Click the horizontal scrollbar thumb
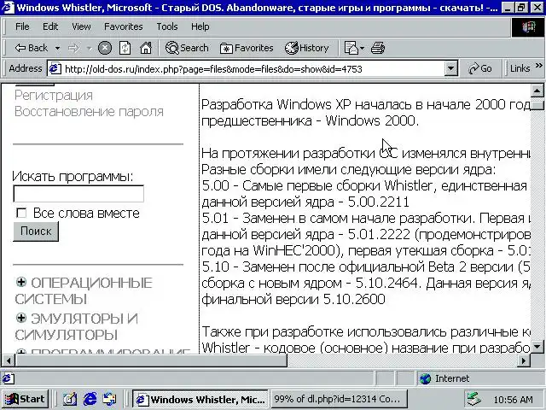 [151, 360]
